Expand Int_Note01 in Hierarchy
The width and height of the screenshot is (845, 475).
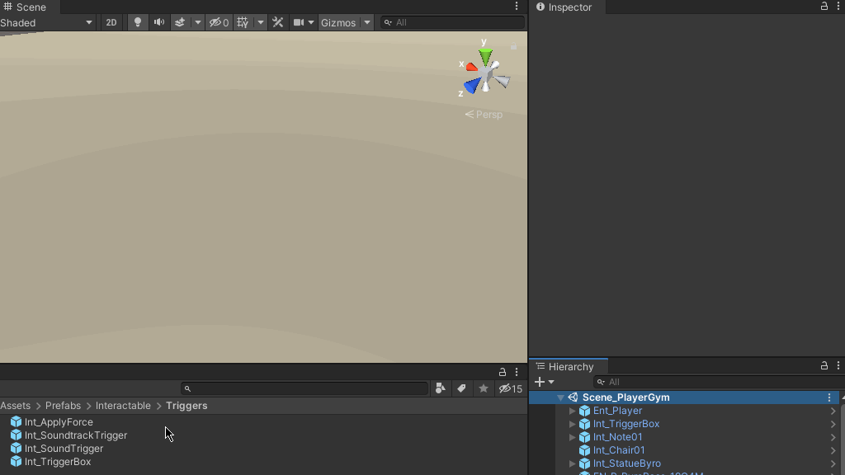pos(573,437)
